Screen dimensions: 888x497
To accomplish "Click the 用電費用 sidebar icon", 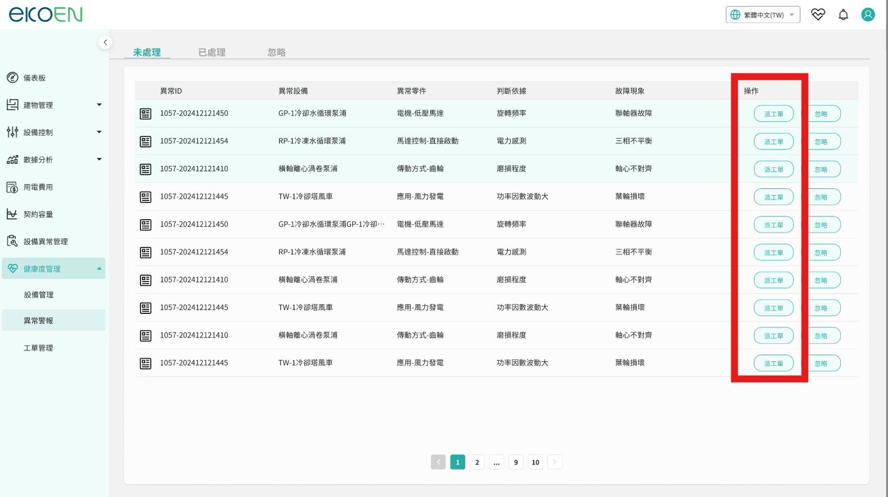I will 12,187.
